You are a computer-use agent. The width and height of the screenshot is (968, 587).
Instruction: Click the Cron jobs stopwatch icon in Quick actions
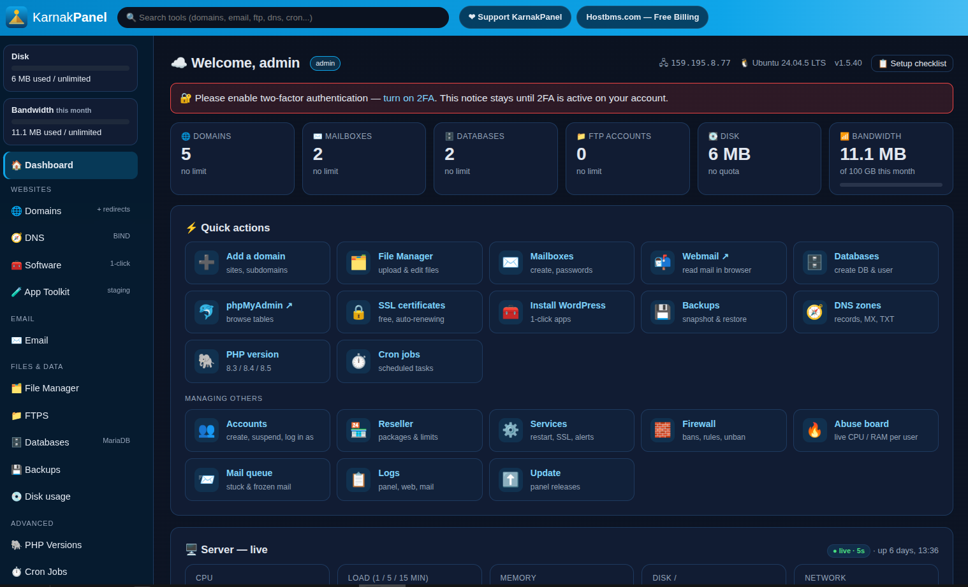[358, 361]
